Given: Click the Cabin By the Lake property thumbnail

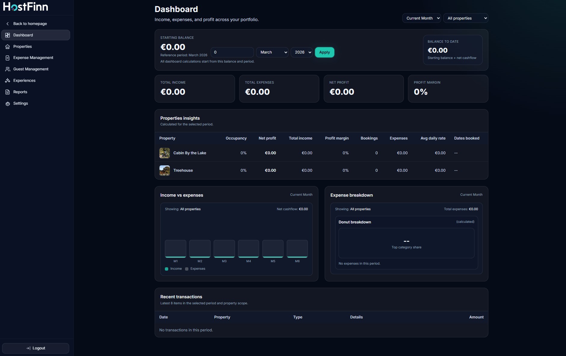Looking at the screenshot, I should point(165,153).
